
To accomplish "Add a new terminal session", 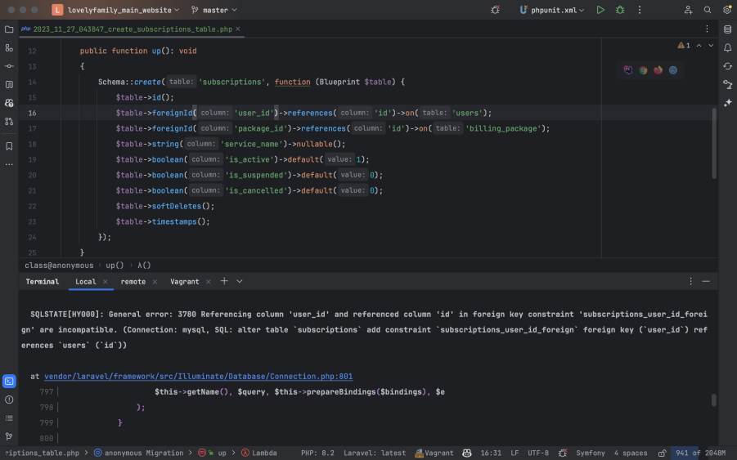I will click(x=224, y=281).
